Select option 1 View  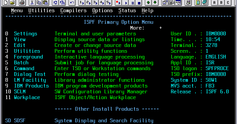point(20,39)
